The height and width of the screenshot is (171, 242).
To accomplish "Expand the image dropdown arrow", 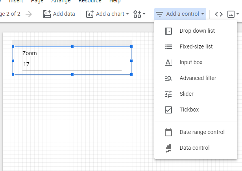I will (x=238, y=14).
